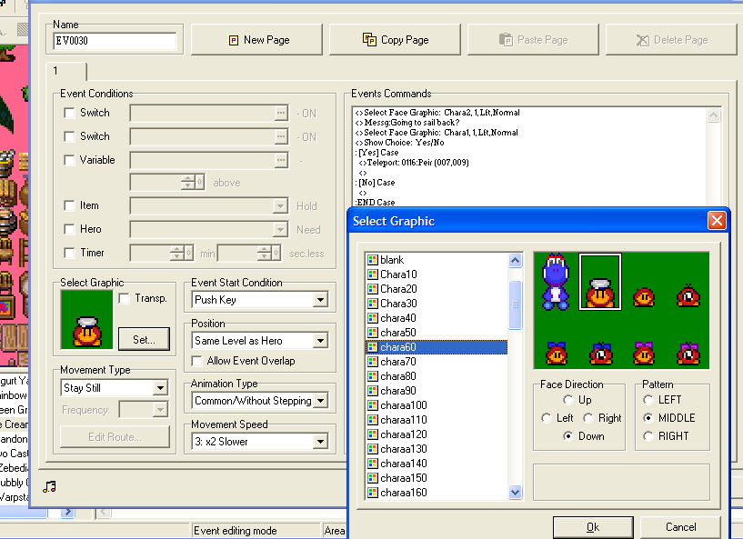The image size is (743, 539).
Task: Click the event Name input field
Action: (x=115, y=41)
